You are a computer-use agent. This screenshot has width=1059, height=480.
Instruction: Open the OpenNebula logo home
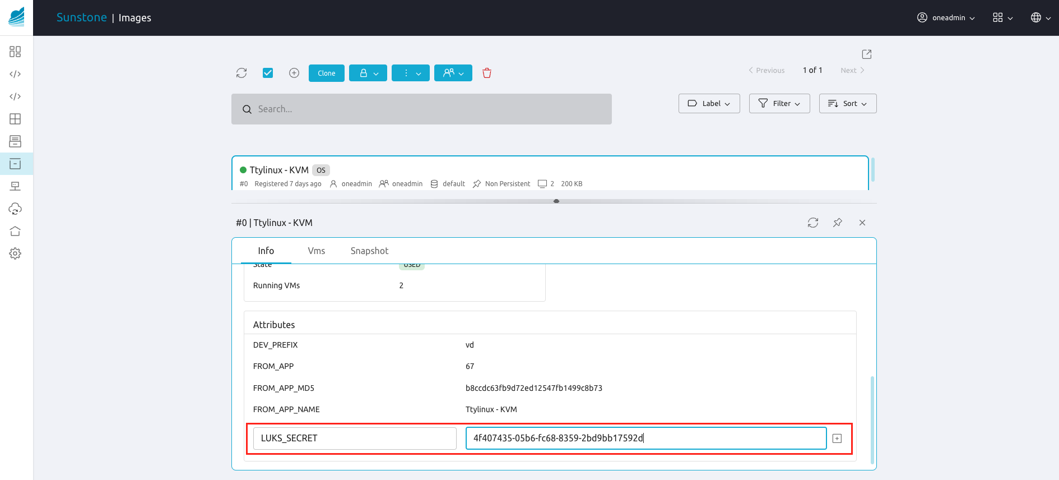click(16, 17)
